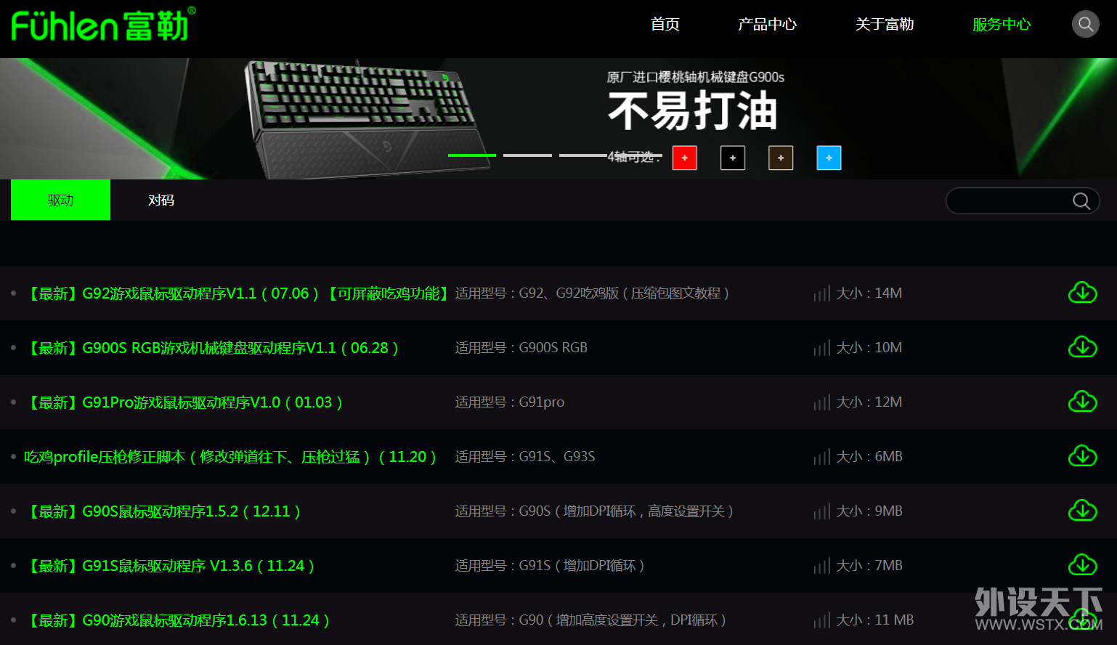Download the G91S mouse driver V1.3.6
The width and height of the screenshot is (1117, 645).
tap(1082, 565)
